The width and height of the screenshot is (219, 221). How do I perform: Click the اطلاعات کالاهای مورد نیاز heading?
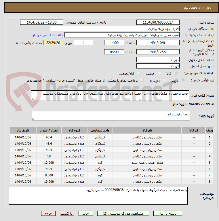[193, 104]
